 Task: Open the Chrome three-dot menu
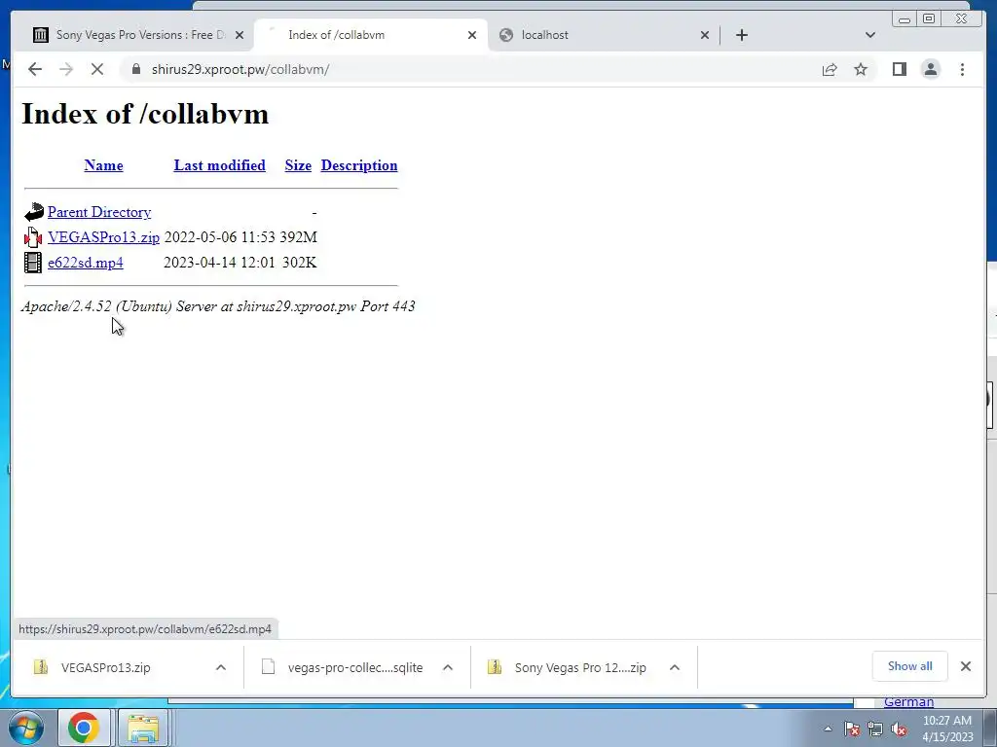[962, 69]
